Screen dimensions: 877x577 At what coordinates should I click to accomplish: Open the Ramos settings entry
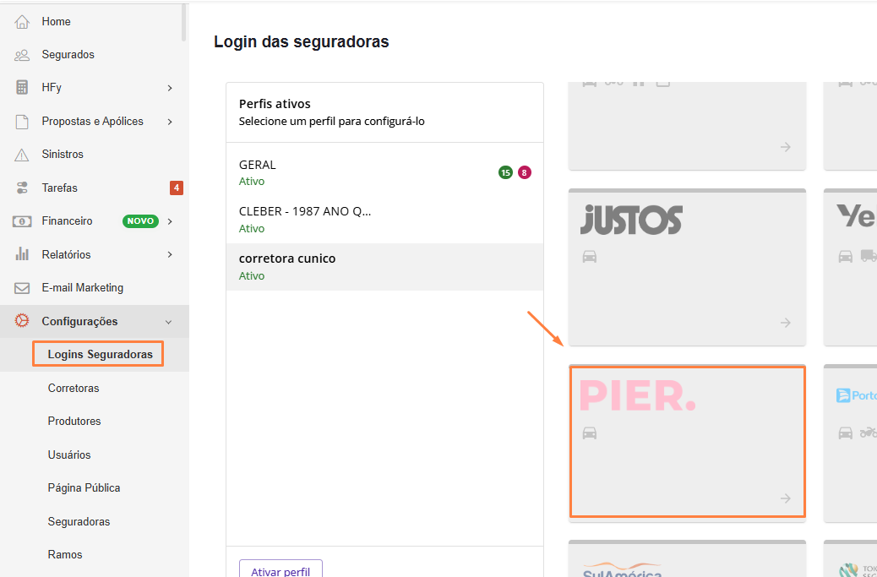[x=64, y=554]
